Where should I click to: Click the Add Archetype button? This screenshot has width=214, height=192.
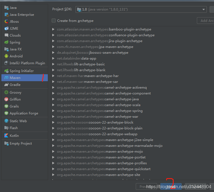click(205, 21)
